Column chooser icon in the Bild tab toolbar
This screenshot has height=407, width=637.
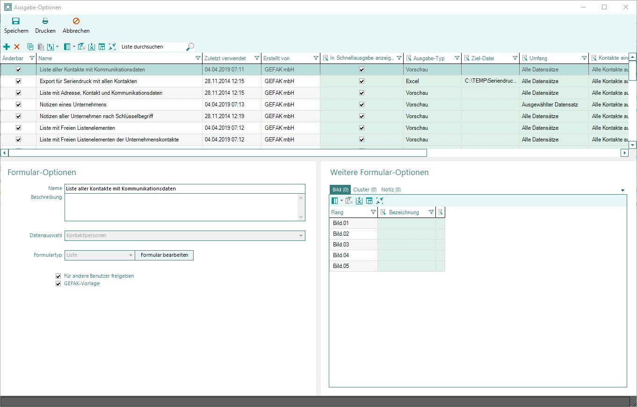coord(335,201)
